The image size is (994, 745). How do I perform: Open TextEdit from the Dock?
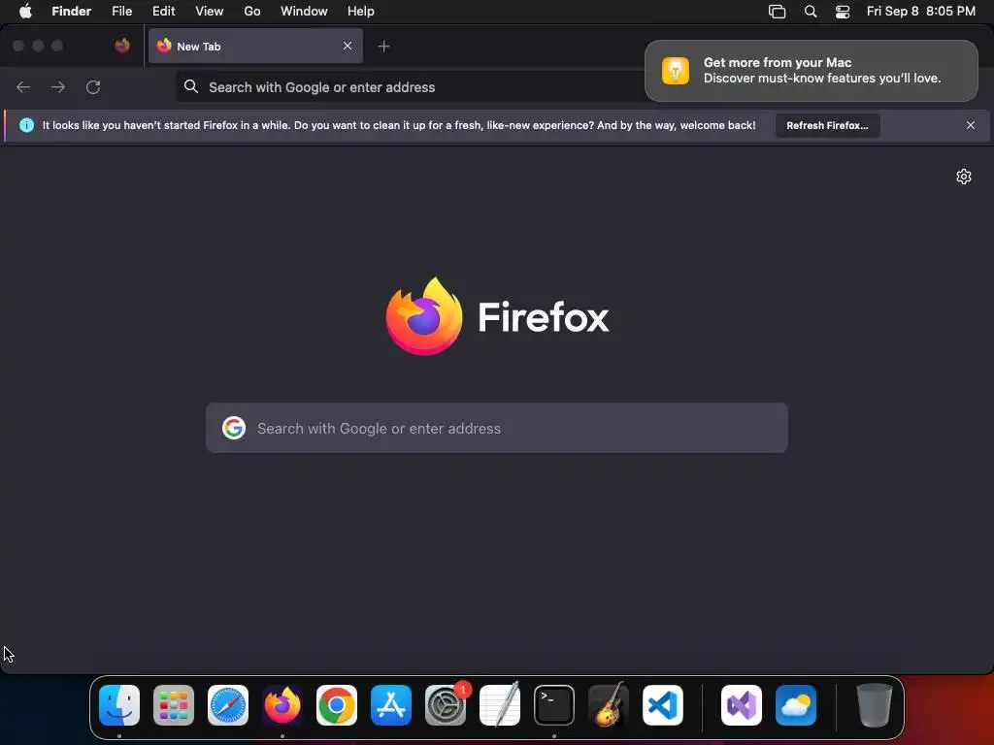(500, 705)
